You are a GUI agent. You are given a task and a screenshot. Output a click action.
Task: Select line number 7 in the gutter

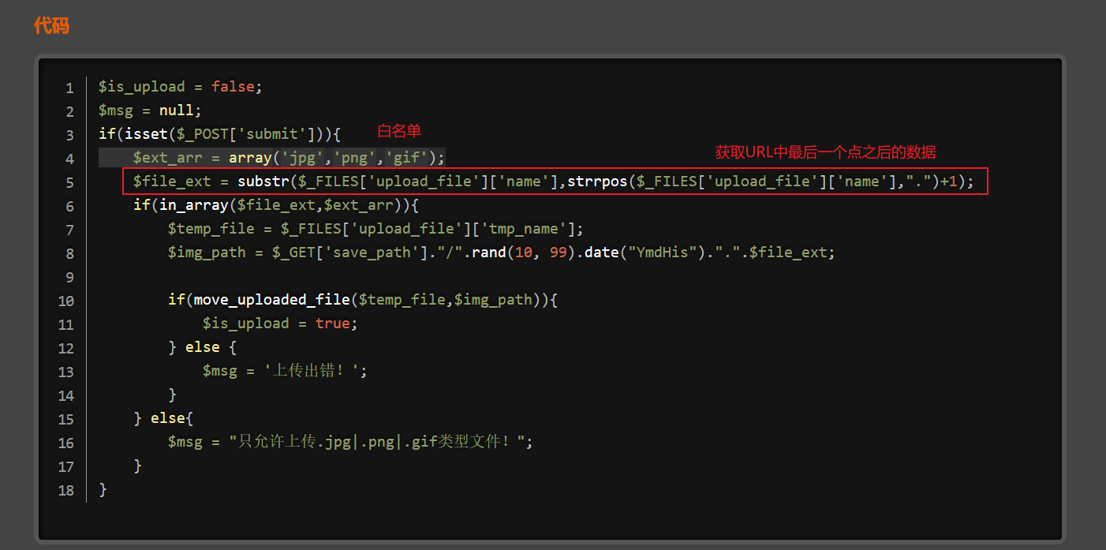click(x=70, y=230)
